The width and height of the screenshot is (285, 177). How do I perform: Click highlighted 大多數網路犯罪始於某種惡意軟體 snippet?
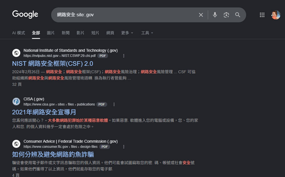[x=78, y=120]
